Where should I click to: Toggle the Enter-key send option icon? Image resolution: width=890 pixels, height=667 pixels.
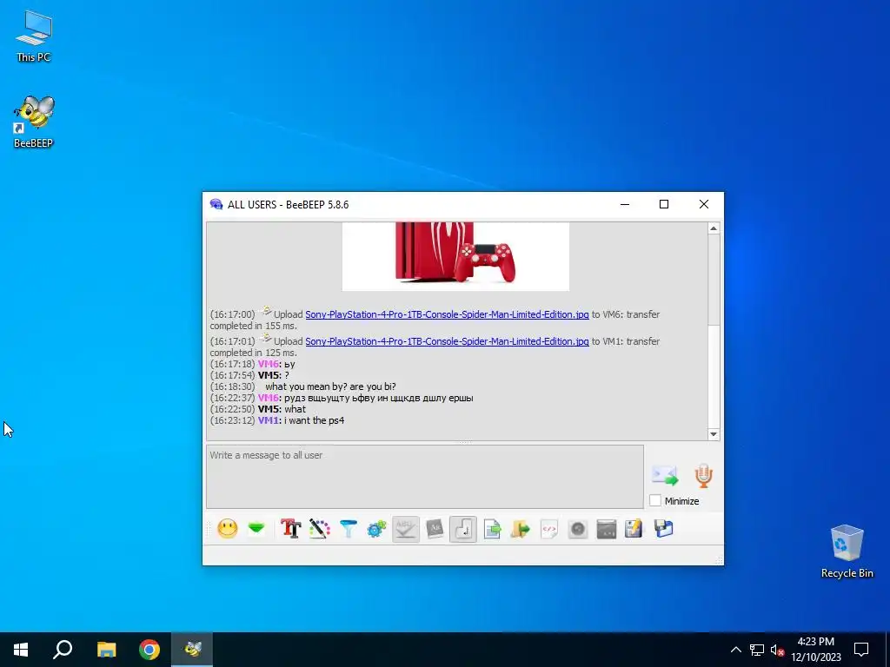tap(463, 529)
